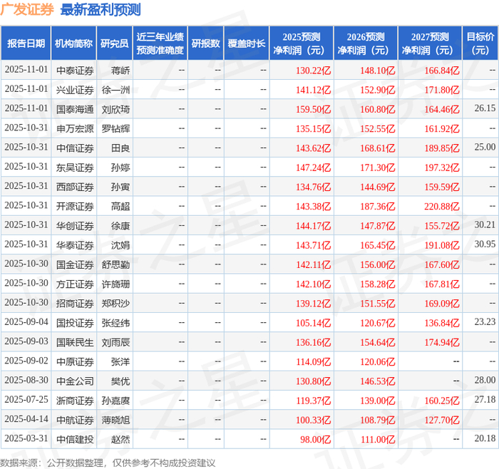Click the 近三年业绩预测准确度 column header
The height and width of the screenshot is (469, 499).
[160, 43]
